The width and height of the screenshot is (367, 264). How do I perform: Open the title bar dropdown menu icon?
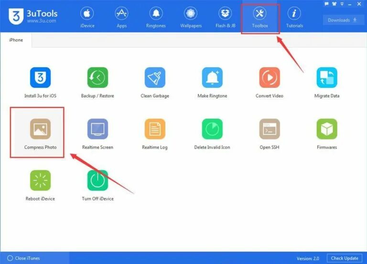pos(342,4)
